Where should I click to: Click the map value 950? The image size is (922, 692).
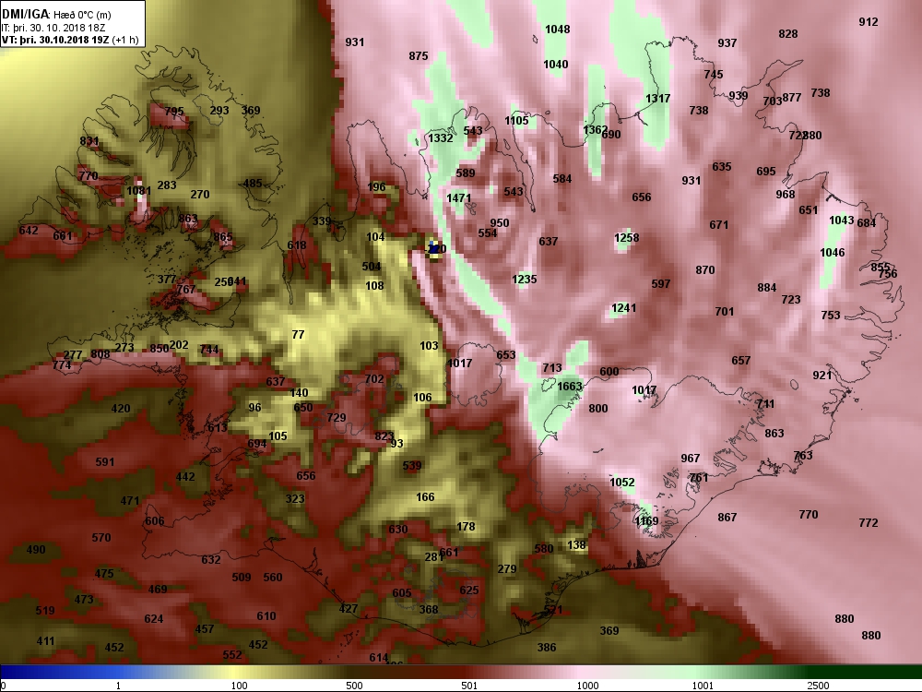tap(499, 222)
